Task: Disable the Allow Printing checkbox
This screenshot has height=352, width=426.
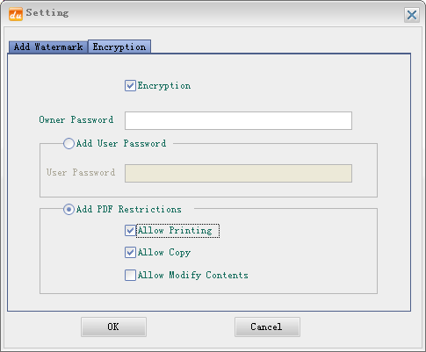Action: (130, 231)
